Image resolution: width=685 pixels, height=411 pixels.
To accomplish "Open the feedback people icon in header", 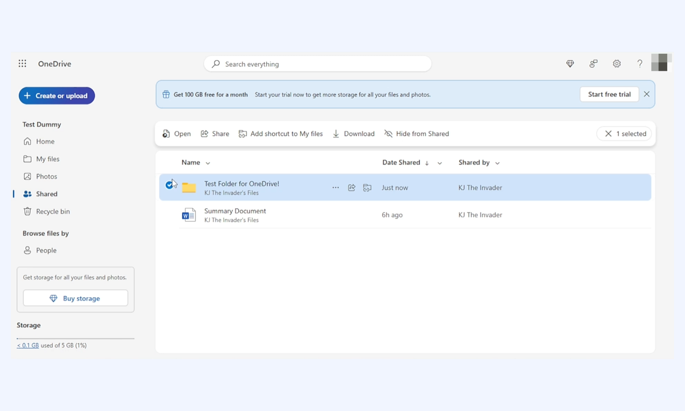I will tap(593, 64).
